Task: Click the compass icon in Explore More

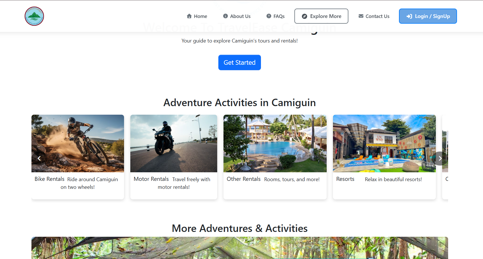Action: [x=304, y=16]
